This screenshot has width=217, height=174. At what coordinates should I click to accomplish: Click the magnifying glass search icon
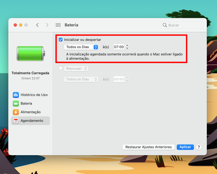[x=165, y=25]
